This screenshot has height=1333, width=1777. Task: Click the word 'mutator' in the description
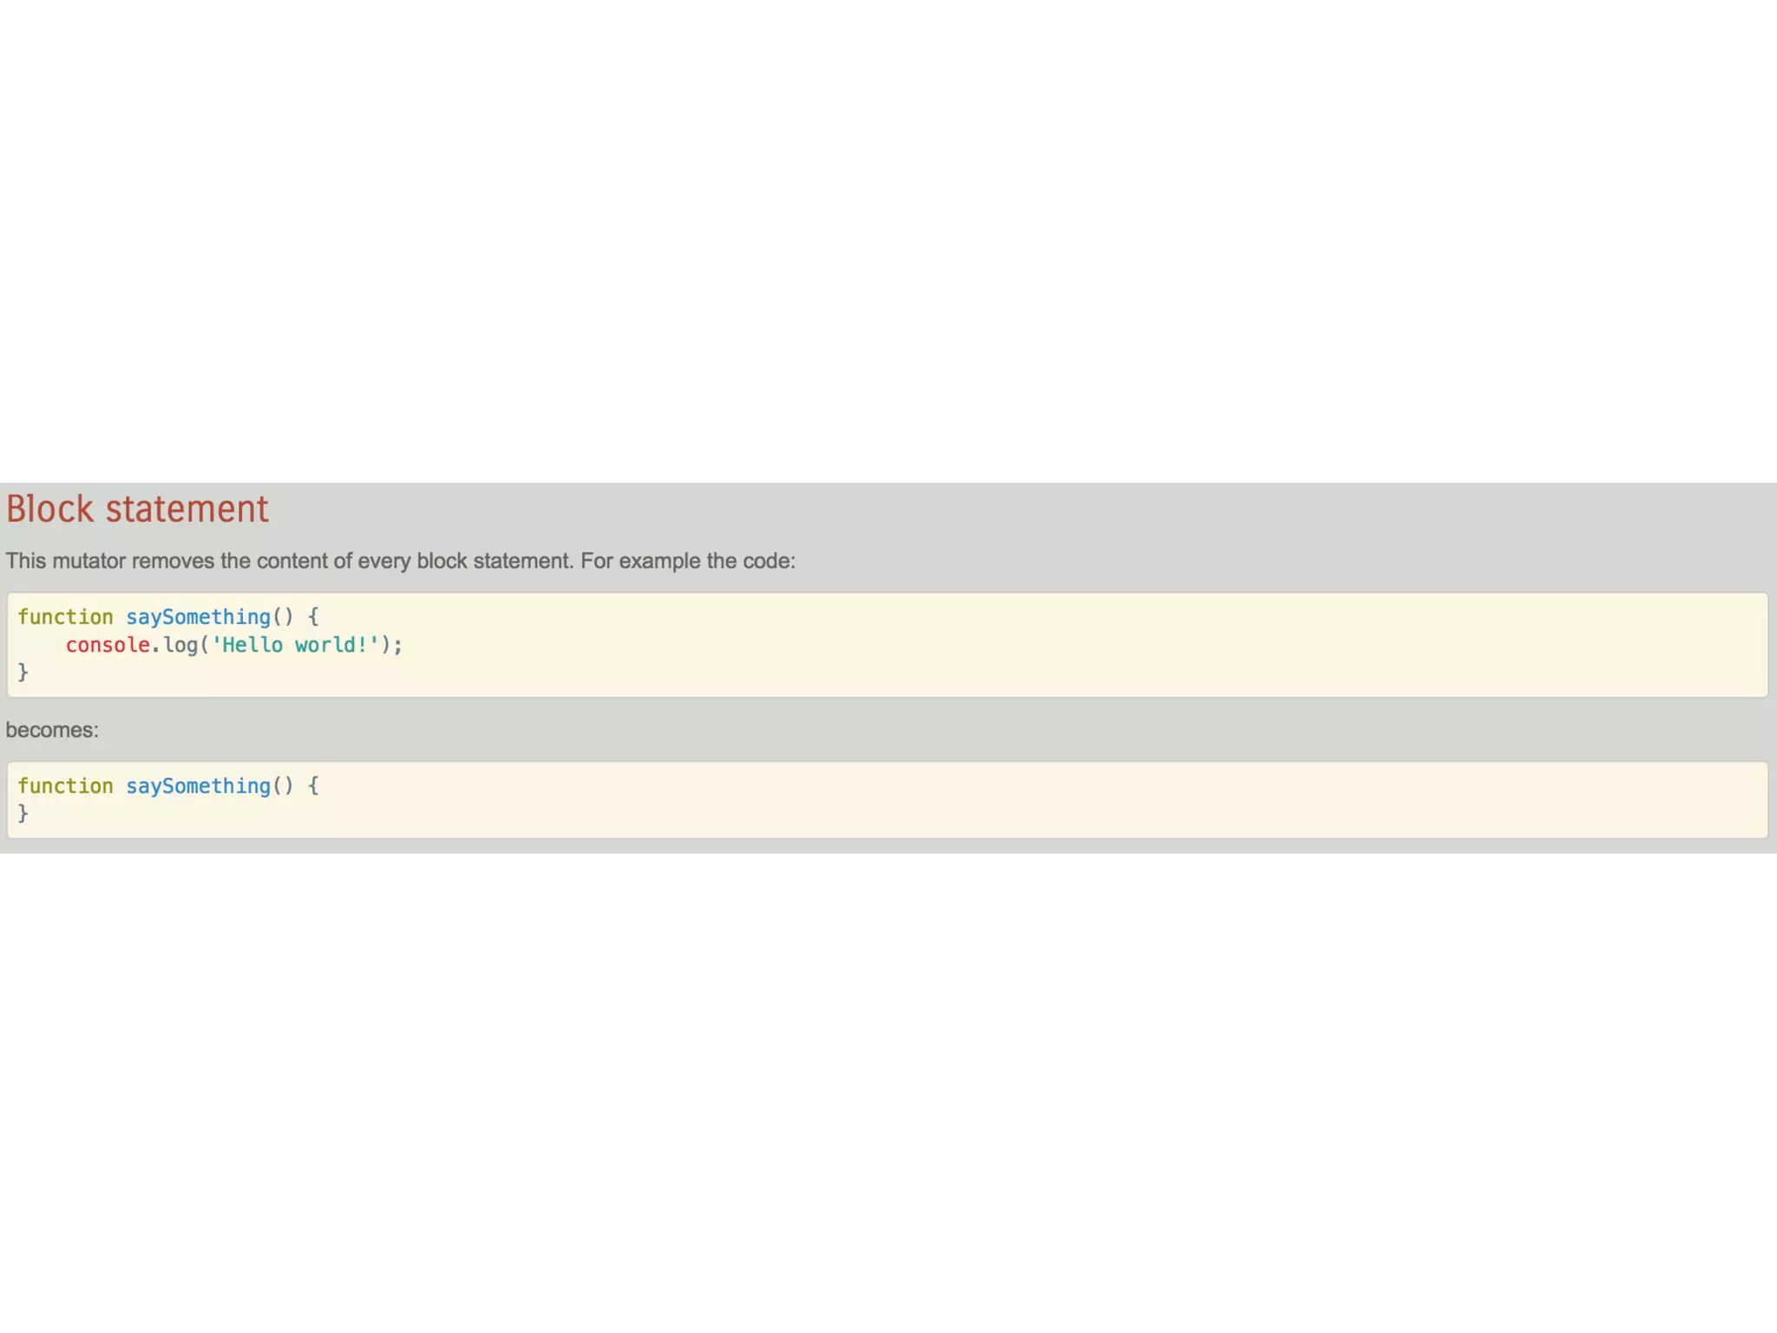(89, 561)
